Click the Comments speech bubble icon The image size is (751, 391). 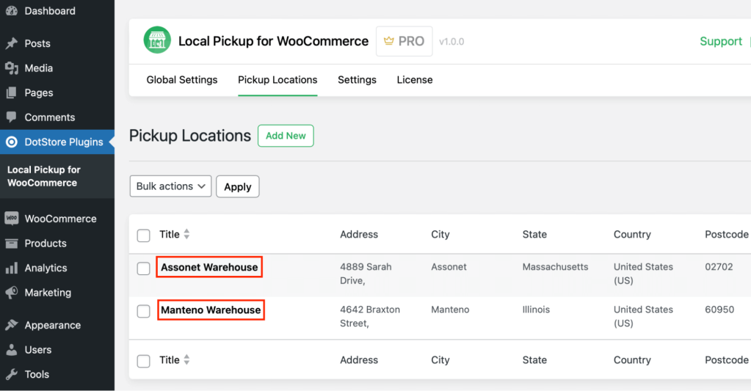(x=11, y=117)
